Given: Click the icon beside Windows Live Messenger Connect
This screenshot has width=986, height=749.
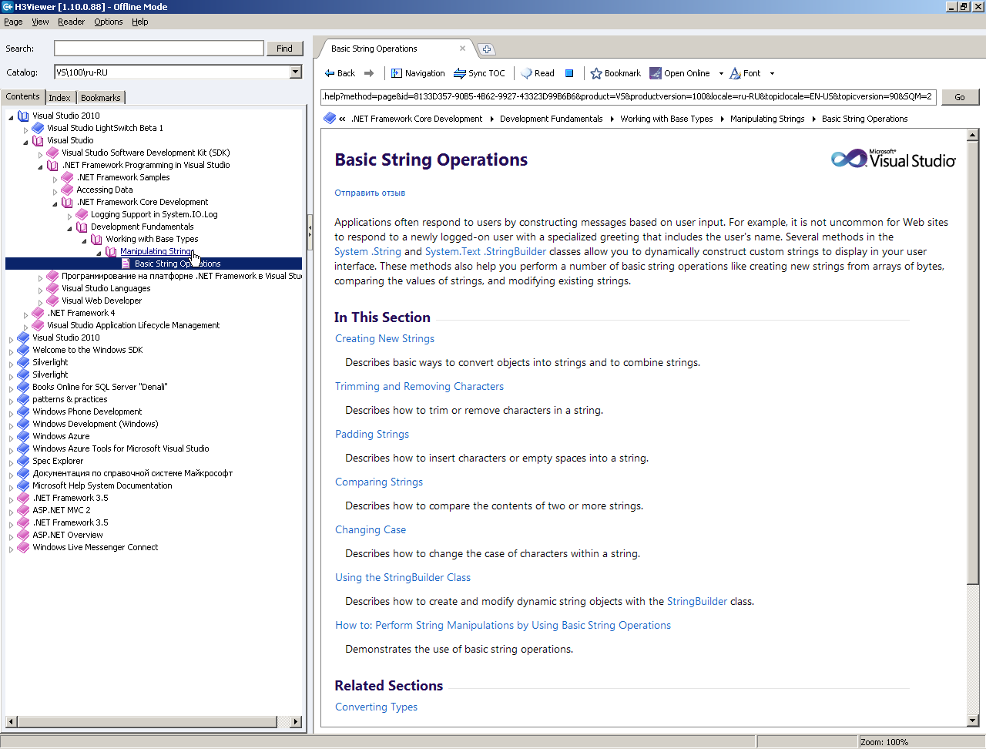Looking at the screenshot, I should click(x=23, y=547).
